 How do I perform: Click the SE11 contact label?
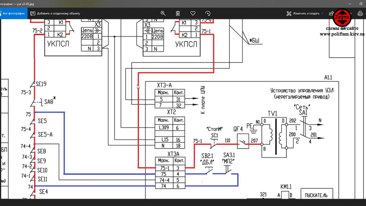pos(42,179)
